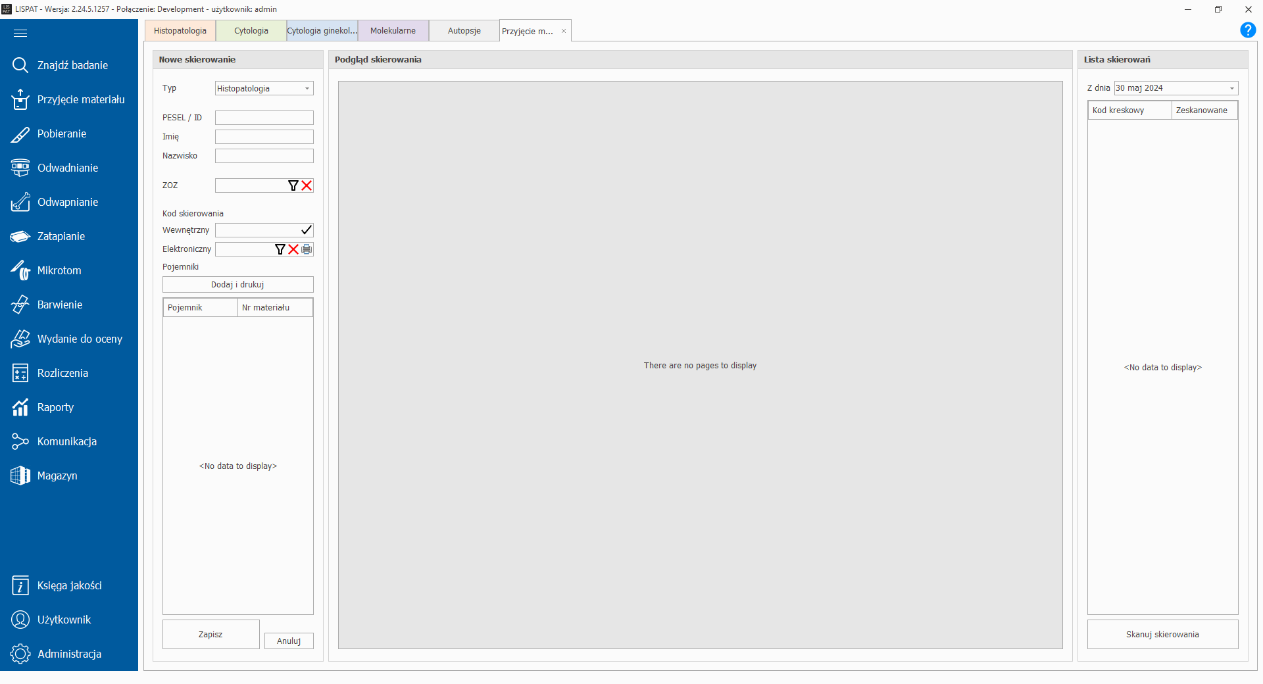
Task: Click the ZOZ filter funnel icon
Action: [293, 185]
